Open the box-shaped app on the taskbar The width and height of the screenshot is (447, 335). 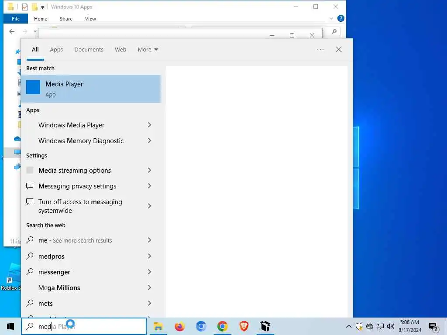(265, 326)
